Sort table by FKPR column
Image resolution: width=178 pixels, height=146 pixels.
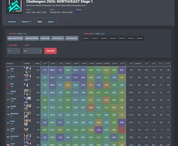click(x=99, y=64)
